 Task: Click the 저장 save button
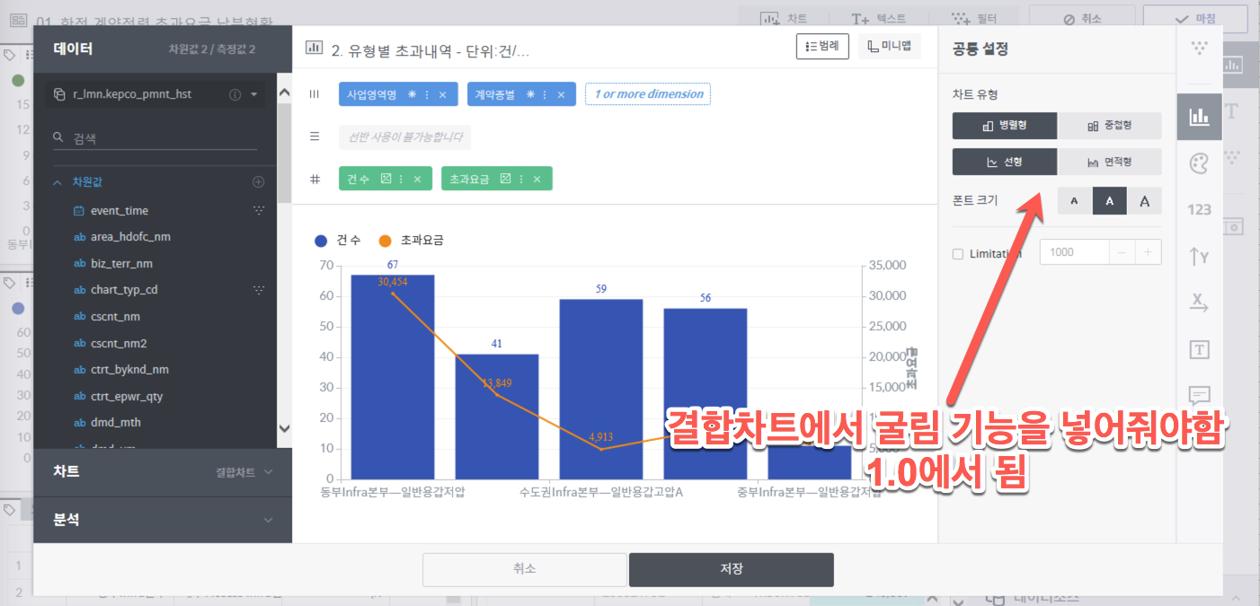coord(732,569)
